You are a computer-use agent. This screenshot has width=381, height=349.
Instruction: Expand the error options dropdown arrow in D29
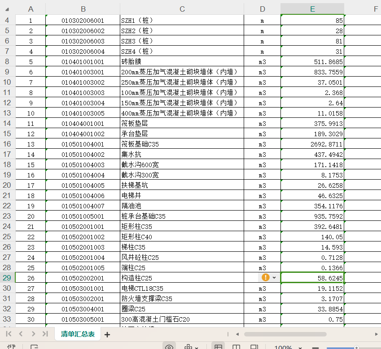(x=274, y=277)
